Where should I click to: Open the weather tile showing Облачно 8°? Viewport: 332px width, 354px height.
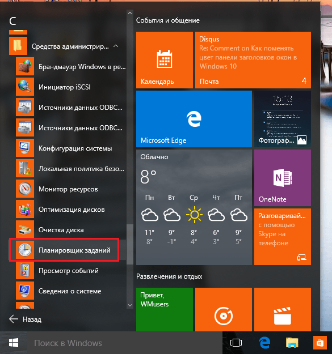[x=194, y=207]
